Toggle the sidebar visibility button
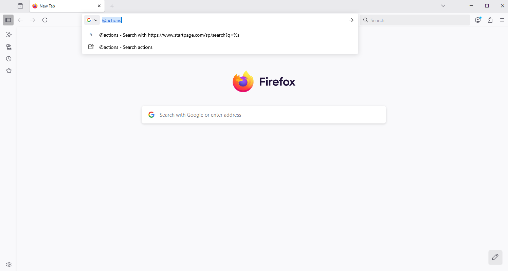The height and width of the screenshot is (271, 508). (x=8, y=20)
